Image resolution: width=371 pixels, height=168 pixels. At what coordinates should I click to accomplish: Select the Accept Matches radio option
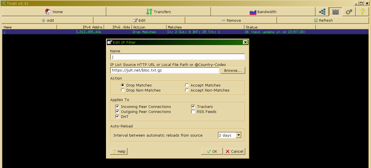[x=187, y=85]
